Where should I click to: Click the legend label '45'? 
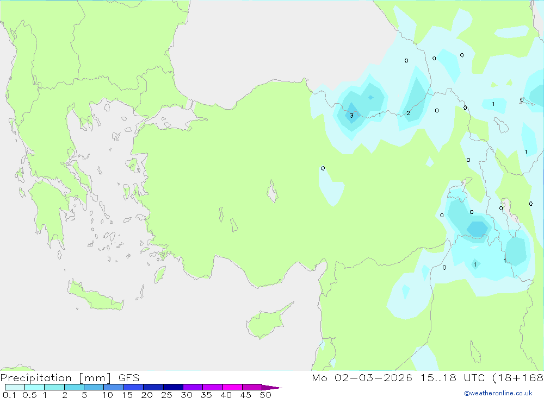[x=246, y=395]
